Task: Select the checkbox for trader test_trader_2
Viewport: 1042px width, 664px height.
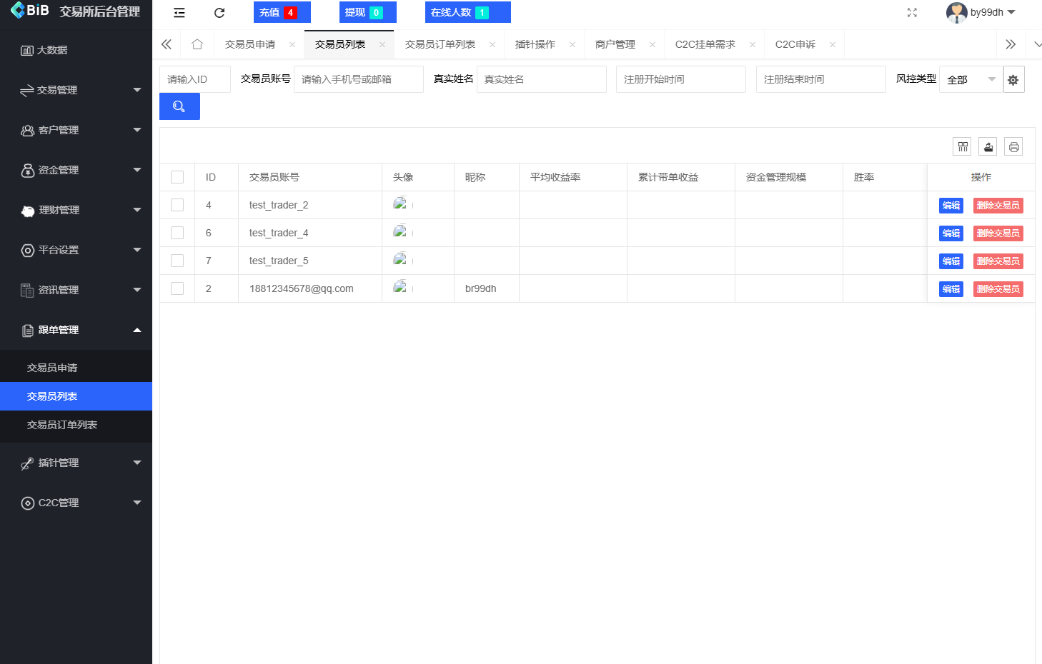Action: (177, 205)
